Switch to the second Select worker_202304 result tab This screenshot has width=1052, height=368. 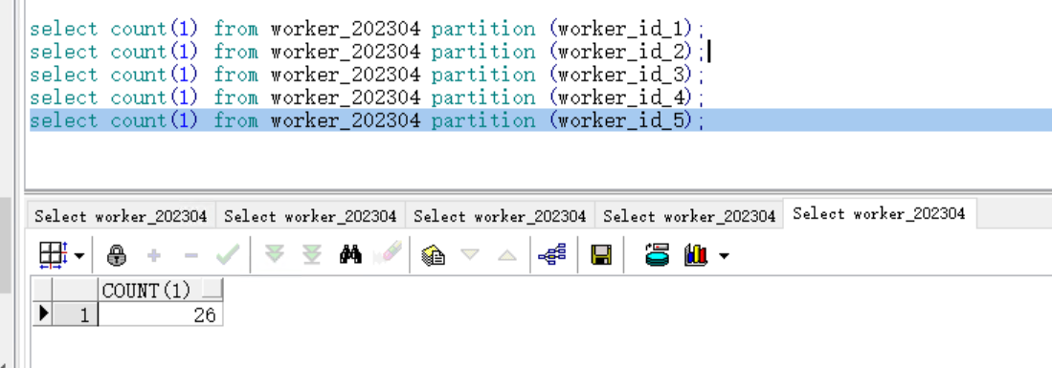click(x=311, y=216)
